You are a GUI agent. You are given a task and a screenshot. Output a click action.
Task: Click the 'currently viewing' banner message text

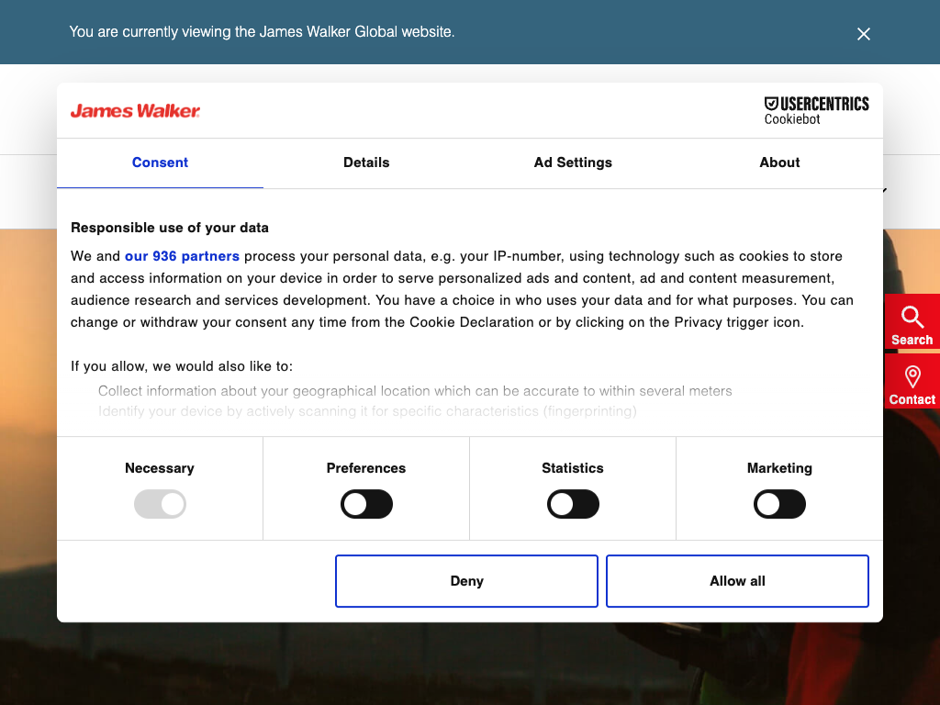tap(262, 31)
